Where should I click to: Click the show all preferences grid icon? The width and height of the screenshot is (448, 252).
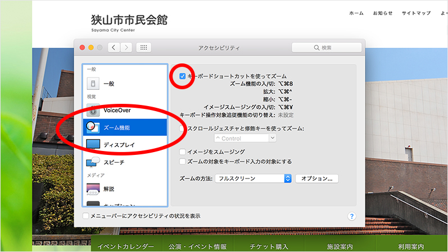coord(143,48)
